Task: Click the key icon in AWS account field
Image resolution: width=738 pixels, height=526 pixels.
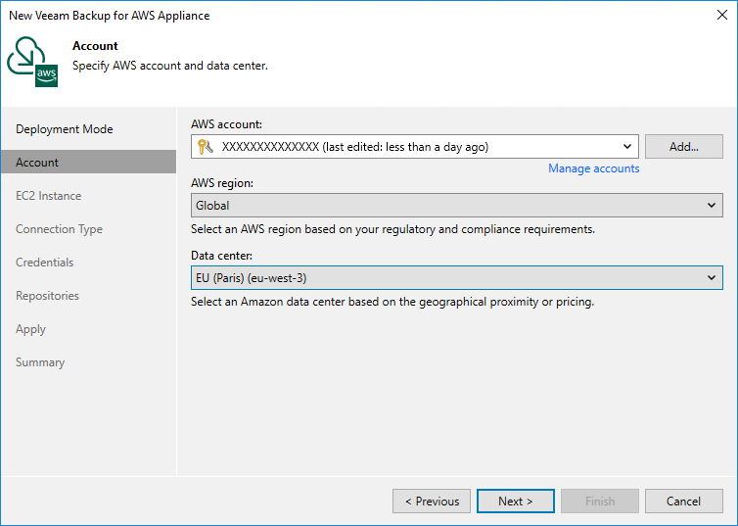Action: click(206, 147)
